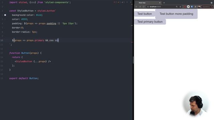Click 'Test button more padding'
Screen dimensions: 214x120
coord(176,14)
